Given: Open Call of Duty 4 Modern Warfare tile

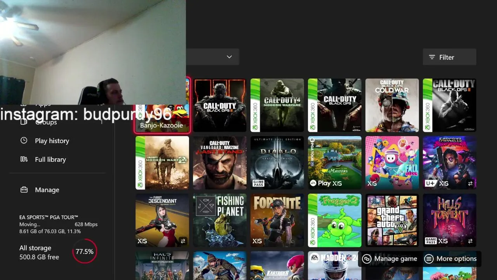Looking at the screenshot, I should [277, 105].
